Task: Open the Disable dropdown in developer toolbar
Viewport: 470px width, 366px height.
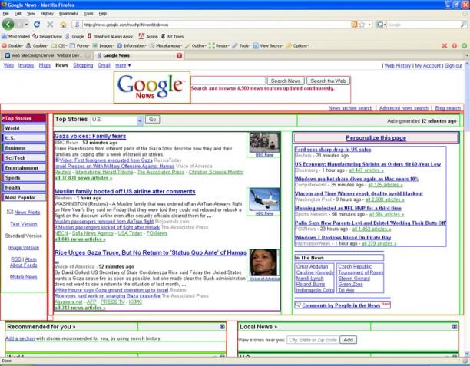Action: (15, 45)
